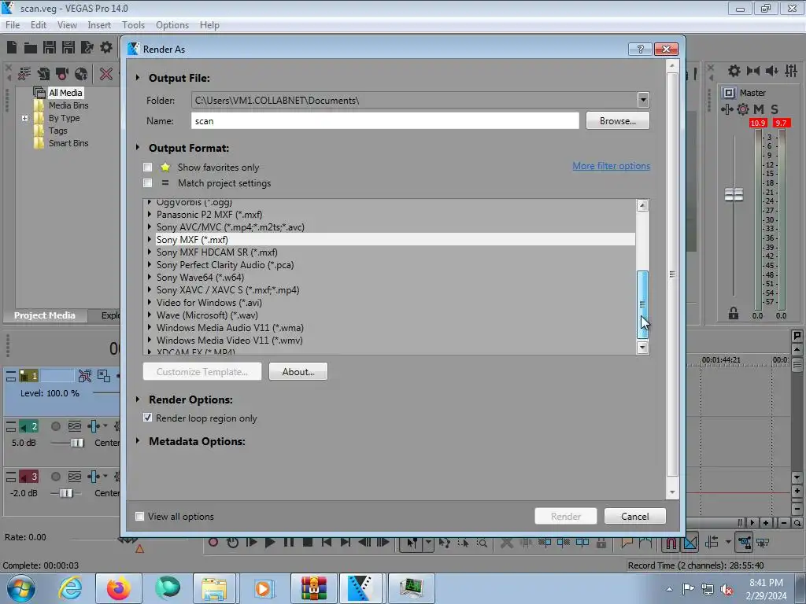Click the favorites star icon

click(x=165, y=167)
